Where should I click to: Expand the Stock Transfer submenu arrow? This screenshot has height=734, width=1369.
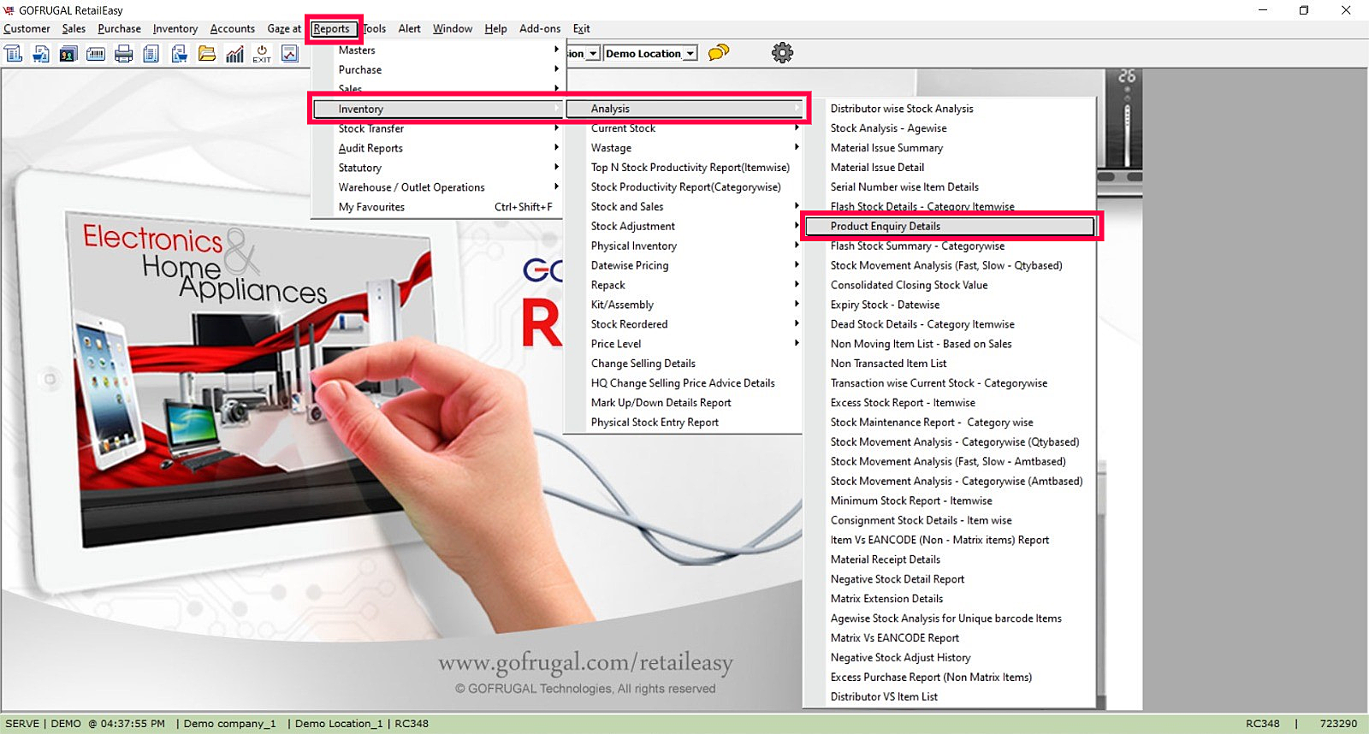pos(556,128)
